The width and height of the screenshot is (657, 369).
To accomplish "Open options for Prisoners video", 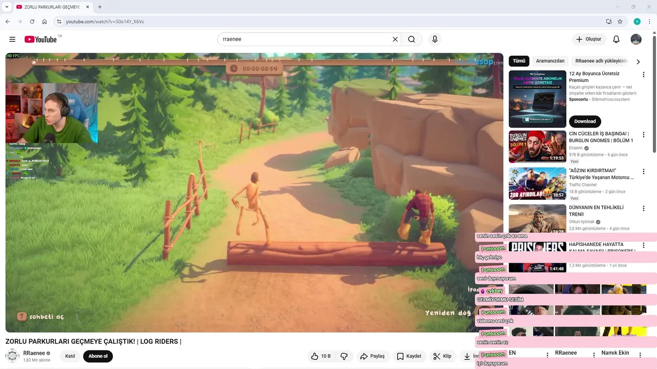I will 644,245.
